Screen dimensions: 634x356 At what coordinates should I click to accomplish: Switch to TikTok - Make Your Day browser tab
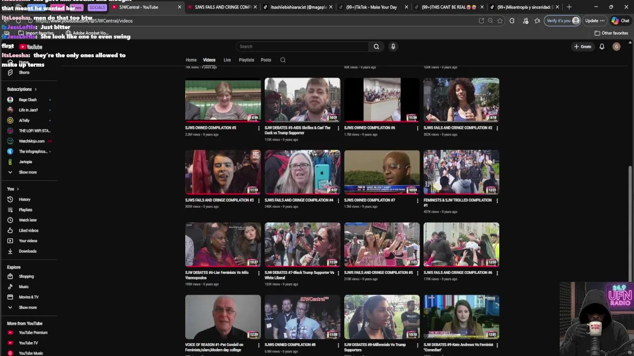pos(372,7)
